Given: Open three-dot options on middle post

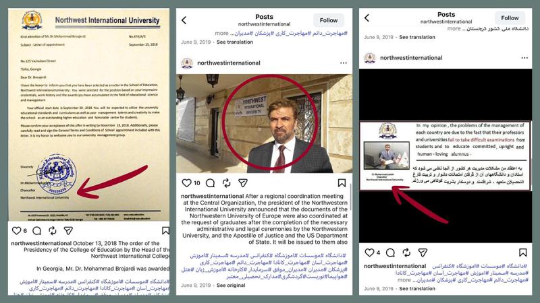Looking at the screenshot, I should (344, 63).
